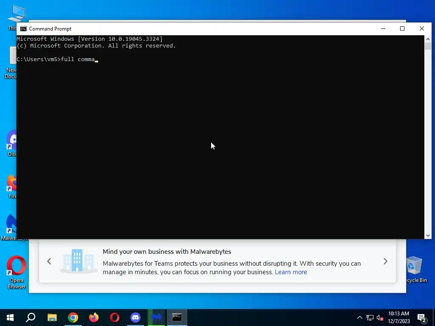
Task: Click 'Mind your own business with Malwarebytes' heading
Action: pyautogui.click(x=167, y=252)
